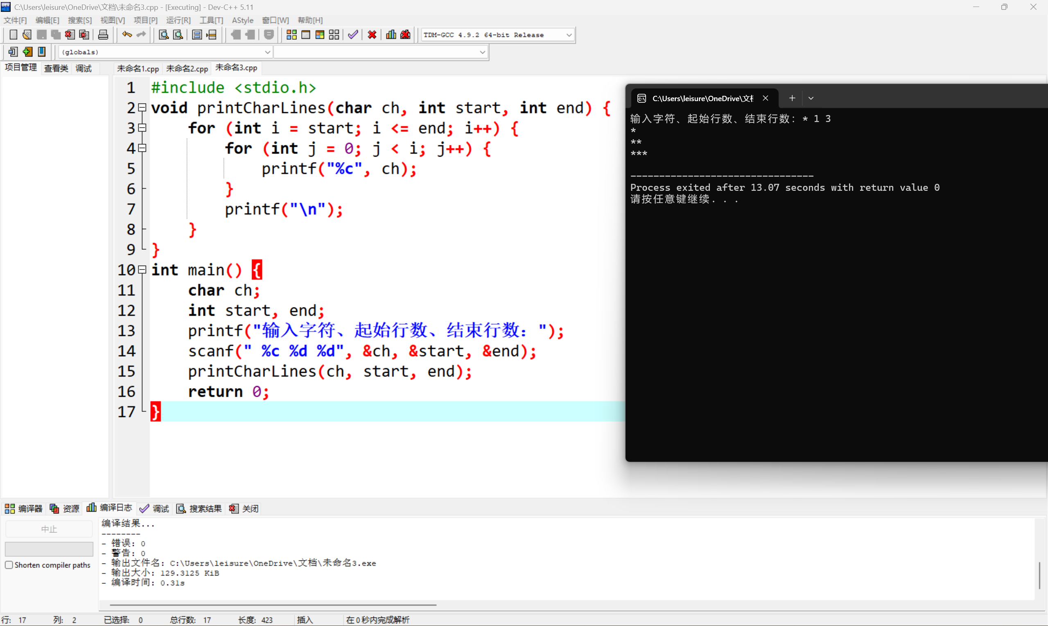Viewport: 1048px width, 626px height.
Task: Collapse the main function at line 10
Action: [142, 270]
